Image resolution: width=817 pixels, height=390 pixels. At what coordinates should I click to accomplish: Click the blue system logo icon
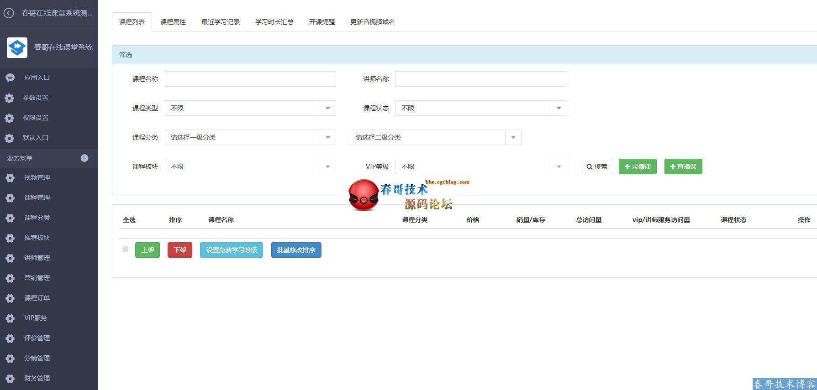[17, 47]
